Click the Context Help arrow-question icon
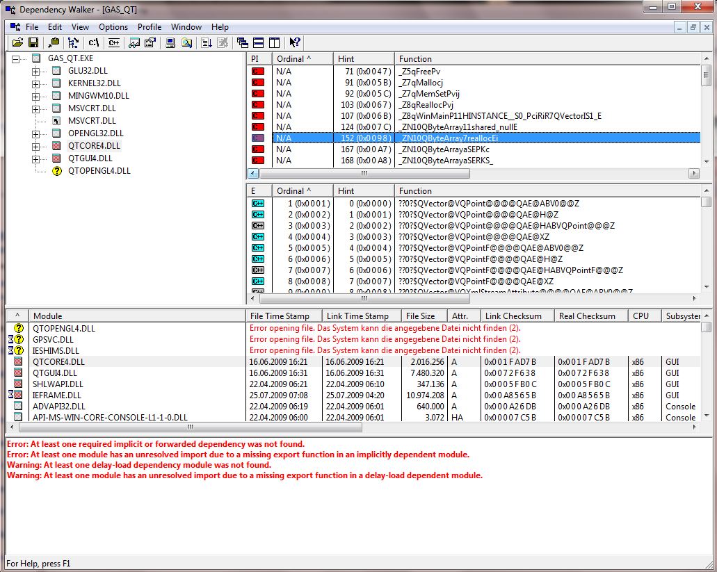 295,43
